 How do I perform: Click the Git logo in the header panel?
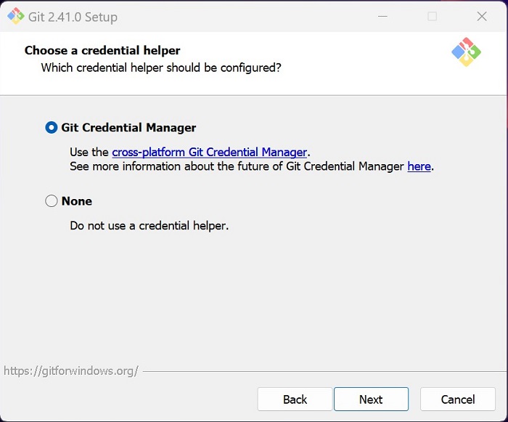point(466,52)
